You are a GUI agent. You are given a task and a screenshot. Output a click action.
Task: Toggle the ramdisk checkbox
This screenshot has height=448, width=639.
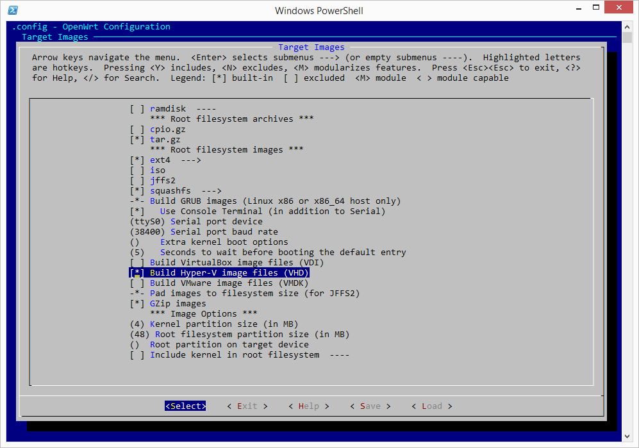(137, 109)
